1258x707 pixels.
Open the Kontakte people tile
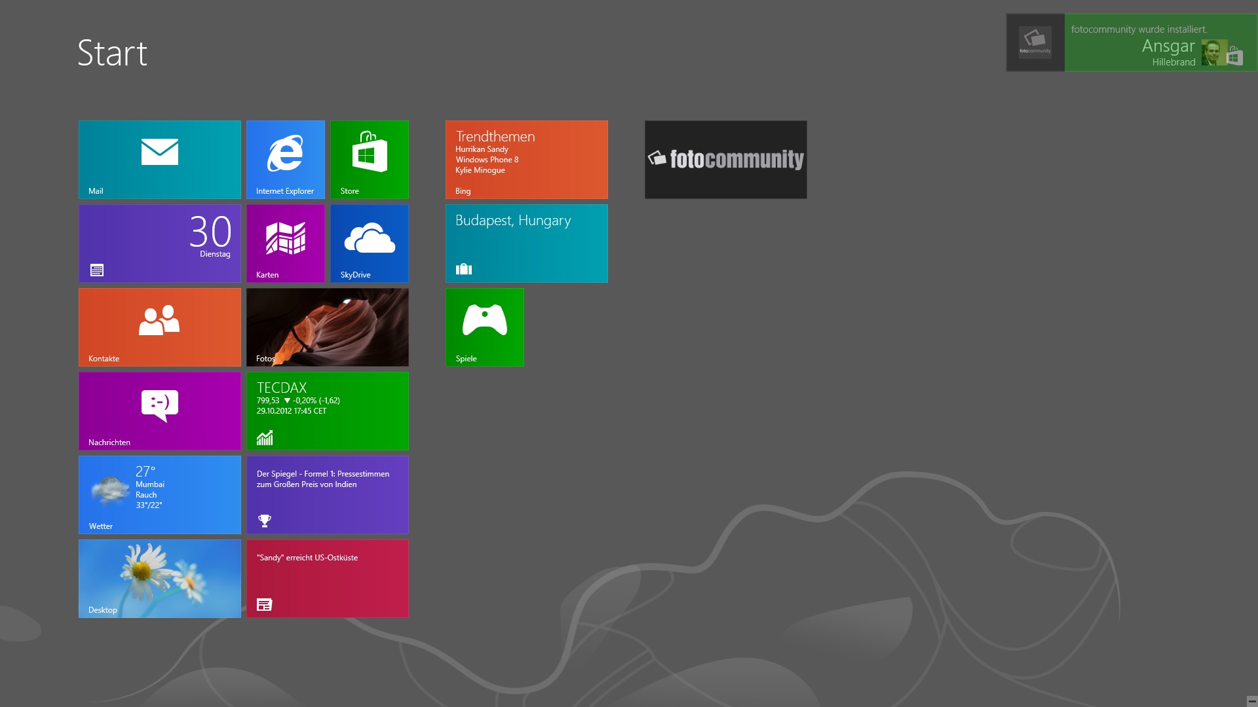click(x=159, y=327)
